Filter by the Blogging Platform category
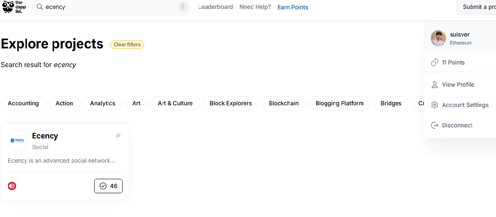This screenshot has height=217, width=496. [339, 103]
